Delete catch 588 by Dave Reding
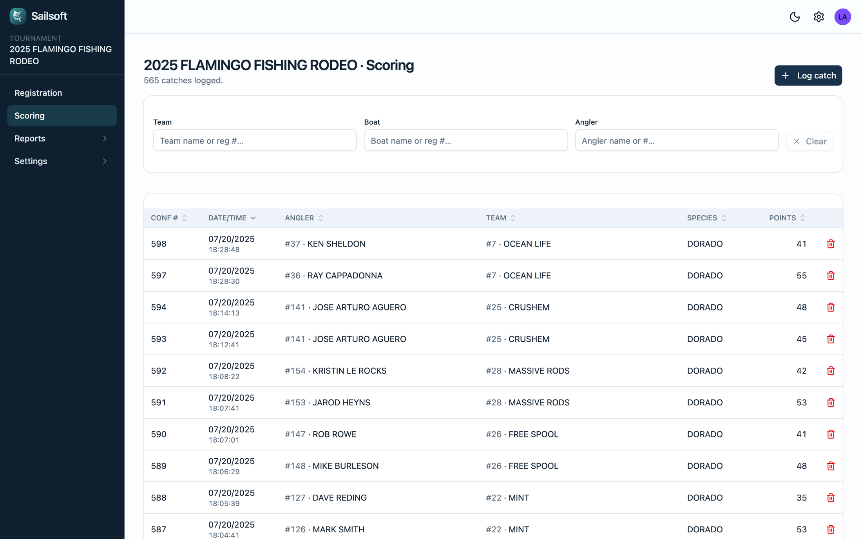Image resolution: width=862 pixels, height=539 pixels. pos(831,498)
